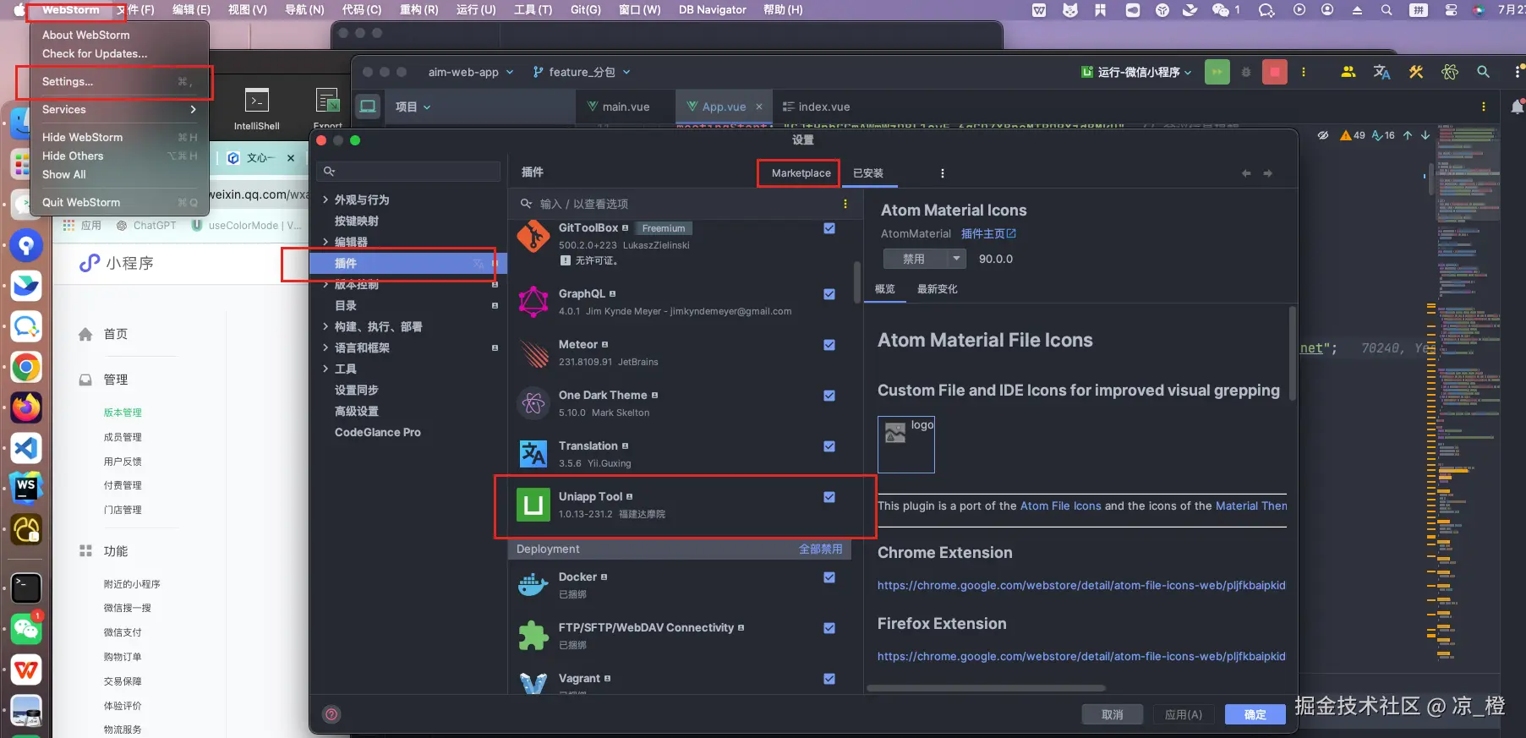The image size is (1526, 738).
Task: Expand 语言和框架 settings section
Action: [x=325, y=347]
